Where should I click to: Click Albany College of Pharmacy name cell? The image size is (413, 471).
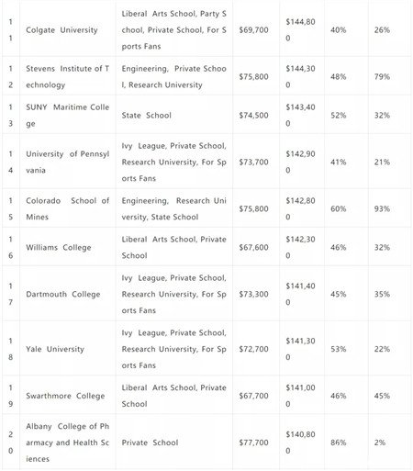point(67,443)
